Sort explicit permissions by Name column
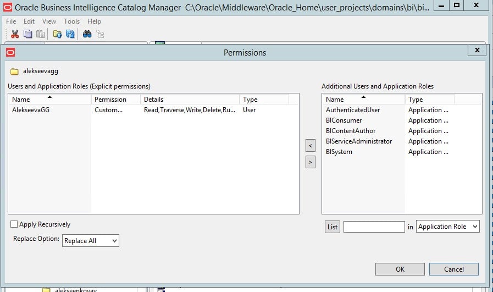 click(x=49, y=100)
